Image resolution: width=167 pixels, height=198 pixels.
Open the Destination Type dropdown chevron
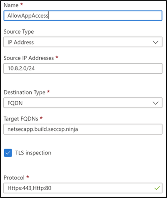(x=155, y=103)
